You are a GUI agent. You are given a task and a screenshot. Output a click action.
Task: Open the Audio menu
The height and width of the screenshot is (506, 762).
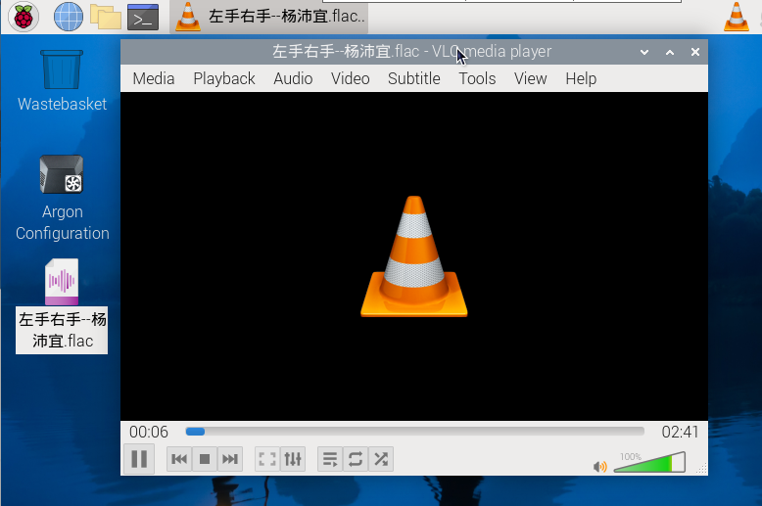tap(293, 78)
